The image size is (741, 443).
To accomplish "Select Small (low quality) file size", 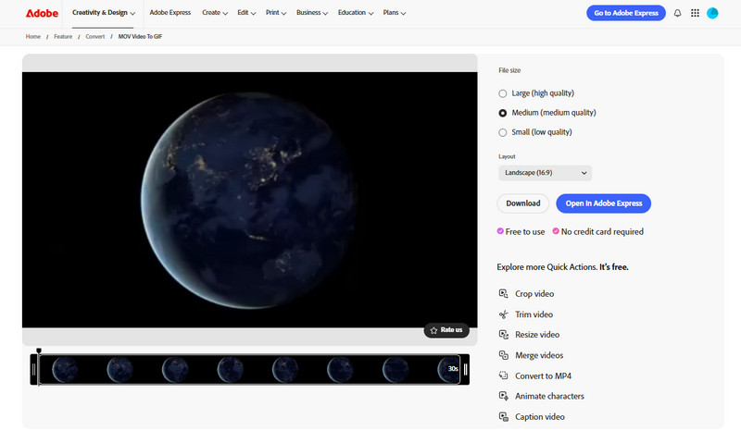I will click(502, 132).
